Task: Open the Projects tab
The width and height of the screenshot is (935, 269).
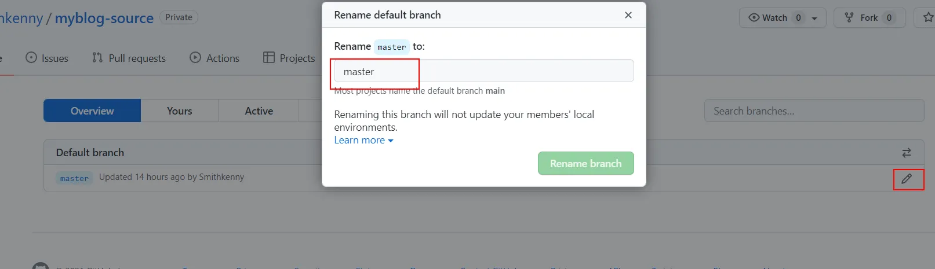Action: tap(289, 58)
